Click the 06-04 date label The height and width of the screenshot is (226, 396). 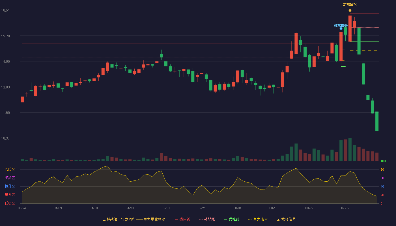tap(237, 208)
